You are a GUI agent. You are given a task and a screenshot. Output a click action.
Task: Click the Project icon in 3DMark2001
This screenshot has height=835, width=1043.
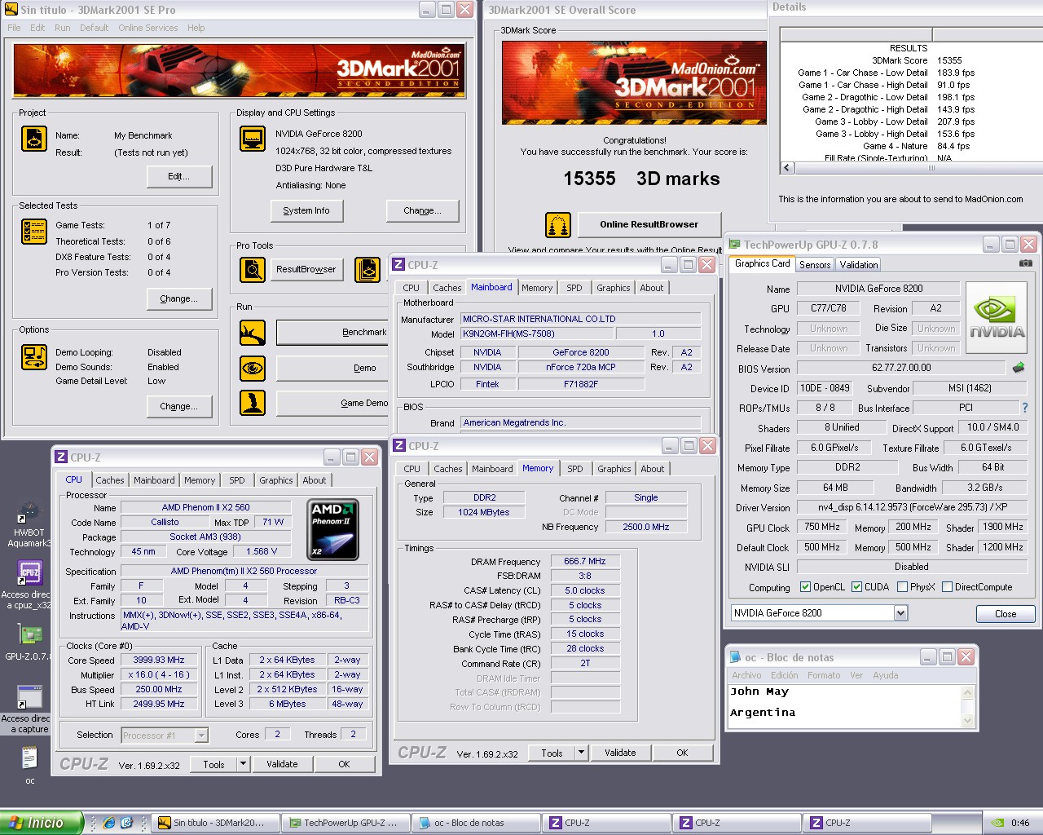click(x=34, y=139)
